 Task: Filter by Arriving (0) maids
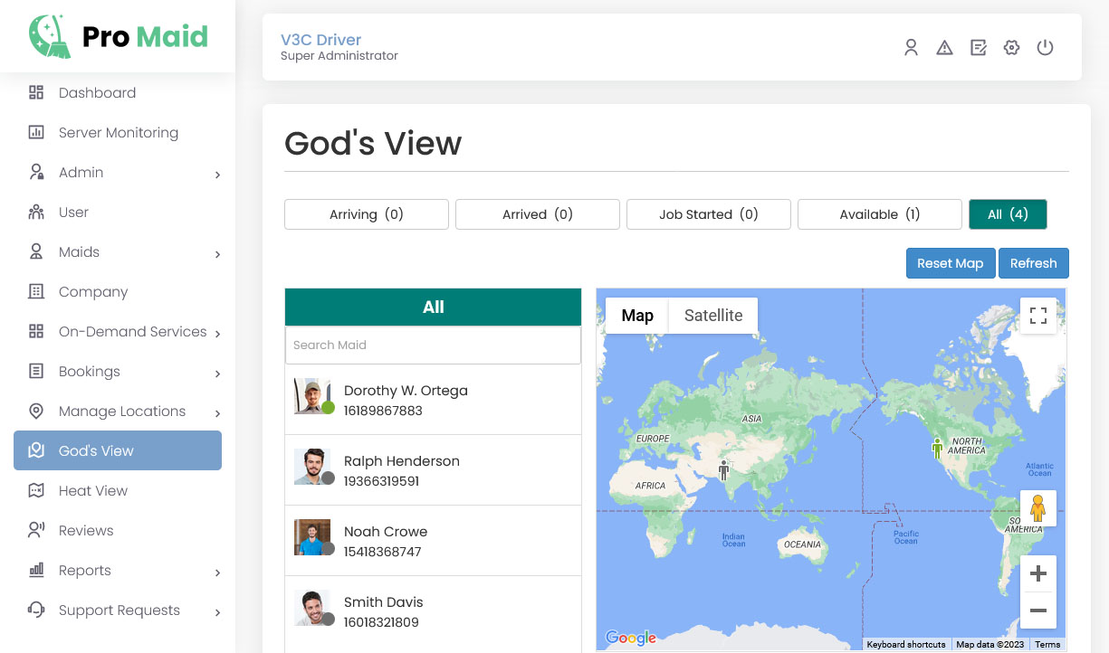click(x=367, y=214)
